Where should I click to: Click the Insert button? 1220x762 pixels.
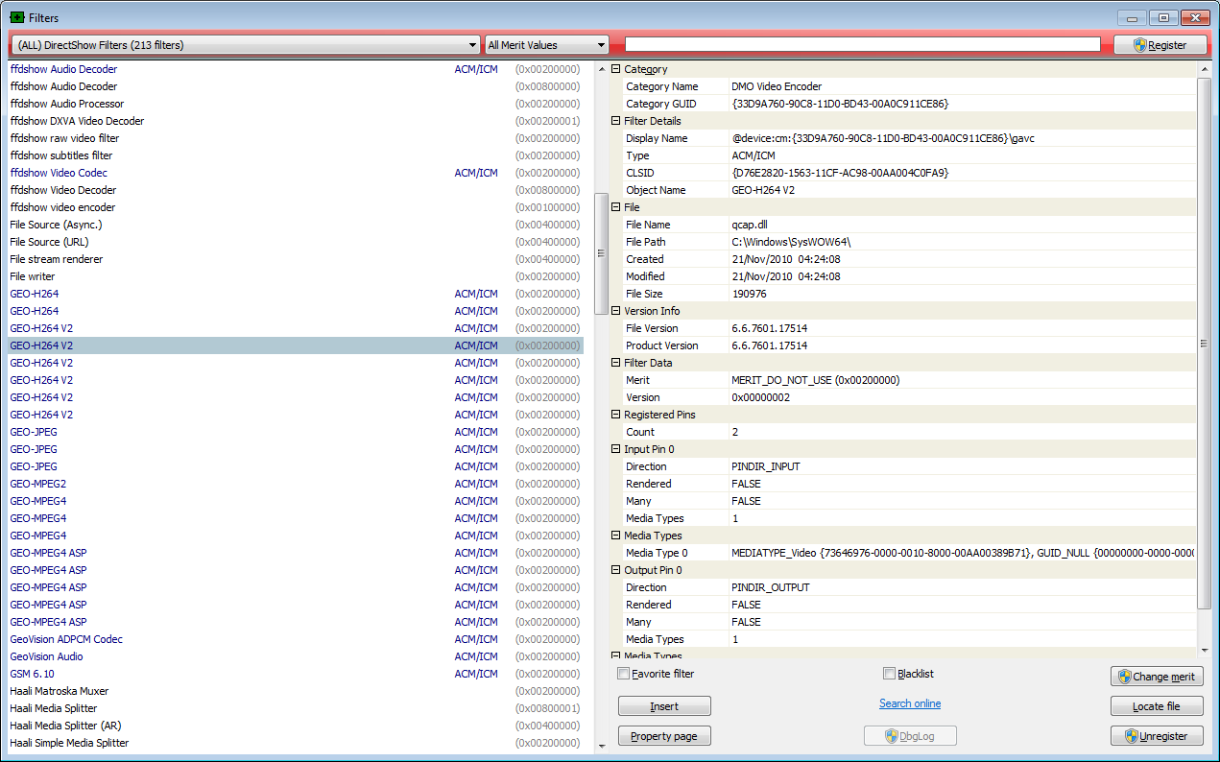[664, 706]
